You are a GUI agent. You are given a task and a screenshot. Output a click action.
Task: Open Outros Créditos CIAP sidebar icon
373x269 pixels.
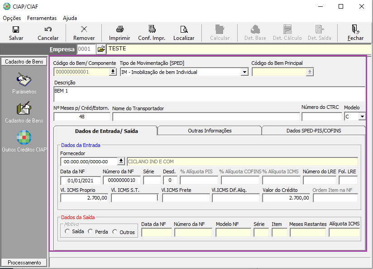click(24, 137)
